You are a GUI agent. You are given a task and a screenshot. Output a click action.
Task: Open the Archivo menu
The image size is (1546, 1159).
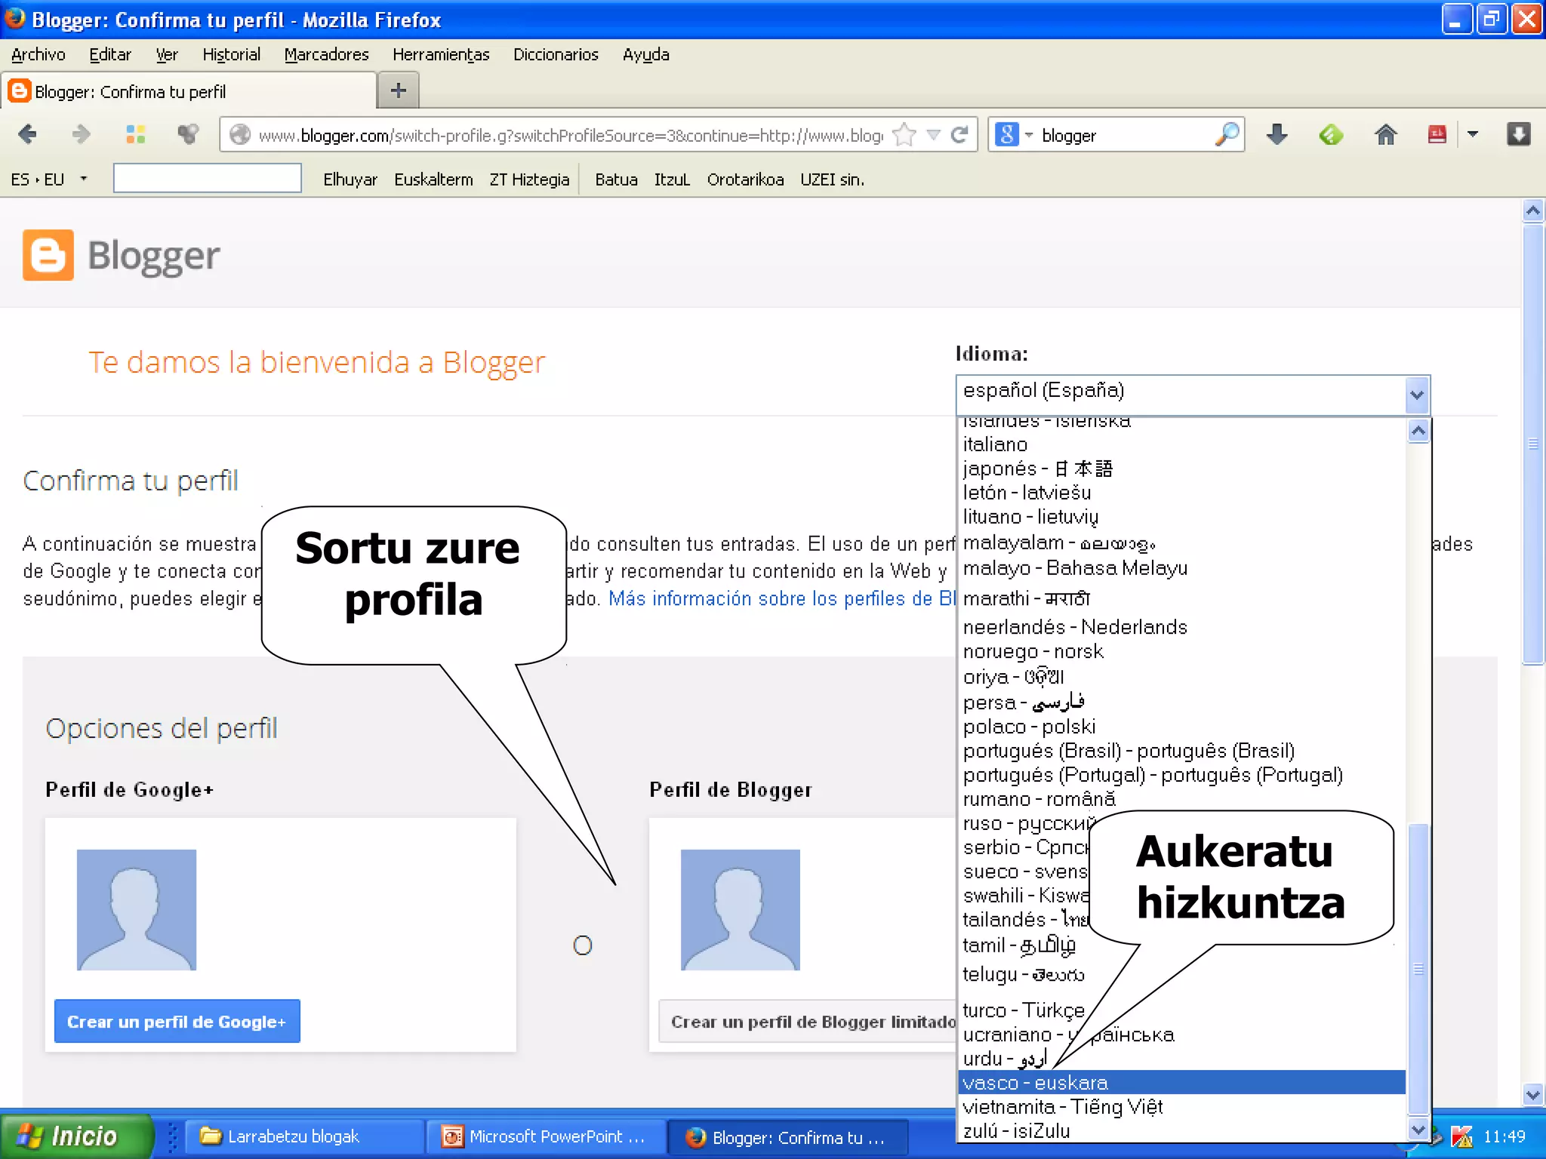[38, 54]
